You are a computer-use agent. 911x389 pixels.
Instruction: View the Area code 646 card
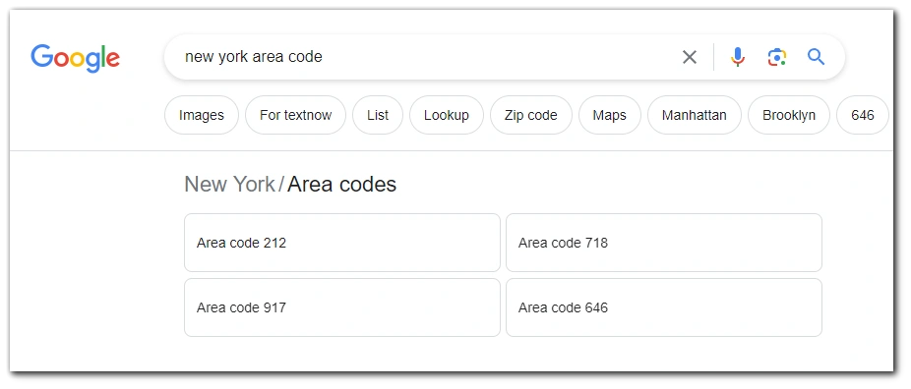click(664, 307)
